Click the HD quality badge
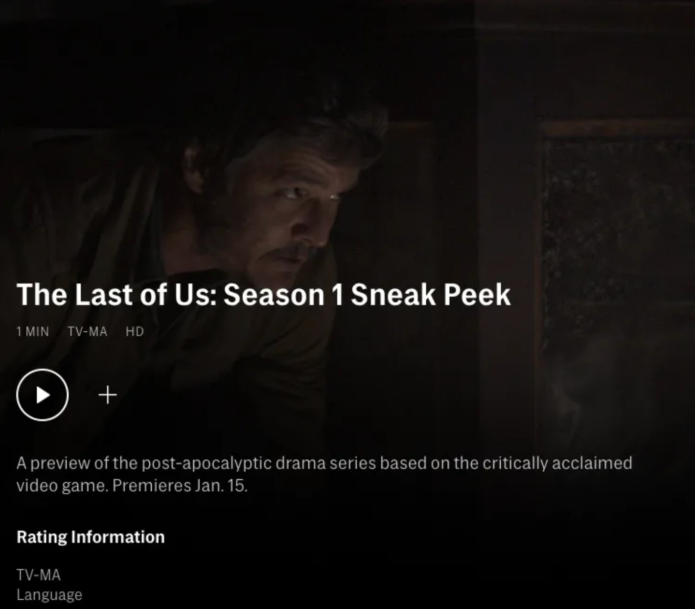 click(x=135, y=331)
